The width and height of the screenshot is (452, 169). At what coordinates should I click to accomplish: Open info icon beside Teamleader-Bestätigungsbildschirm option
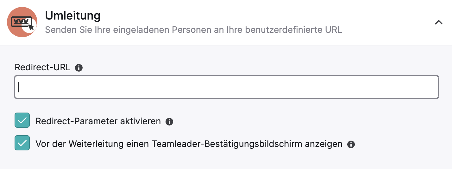click(x=351, y=144)
